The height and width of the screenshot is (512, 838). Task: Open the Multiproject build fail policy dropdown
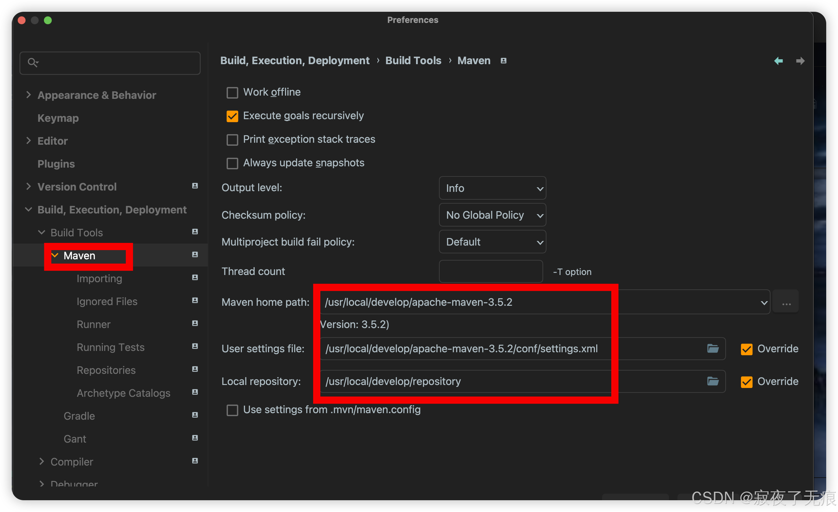tap(492, 242)
